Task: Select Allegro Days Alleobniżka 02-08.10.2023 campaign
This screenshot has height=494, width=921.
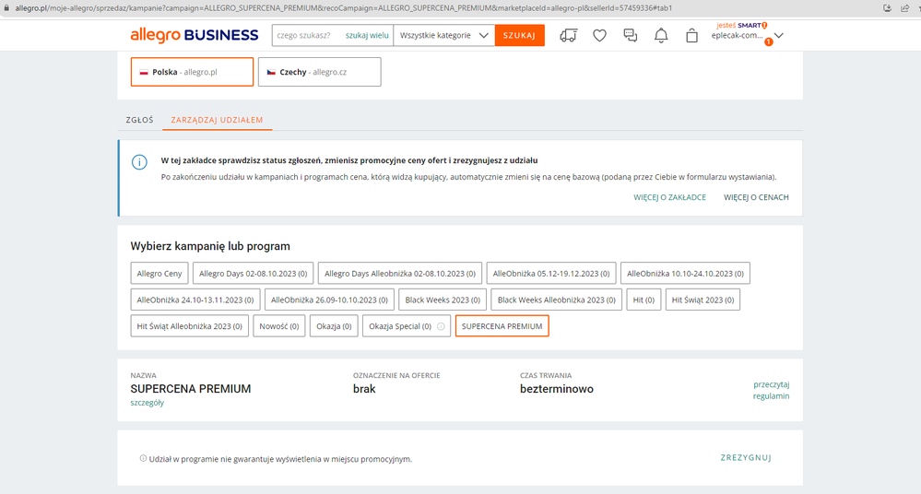Action: [400, 273]
